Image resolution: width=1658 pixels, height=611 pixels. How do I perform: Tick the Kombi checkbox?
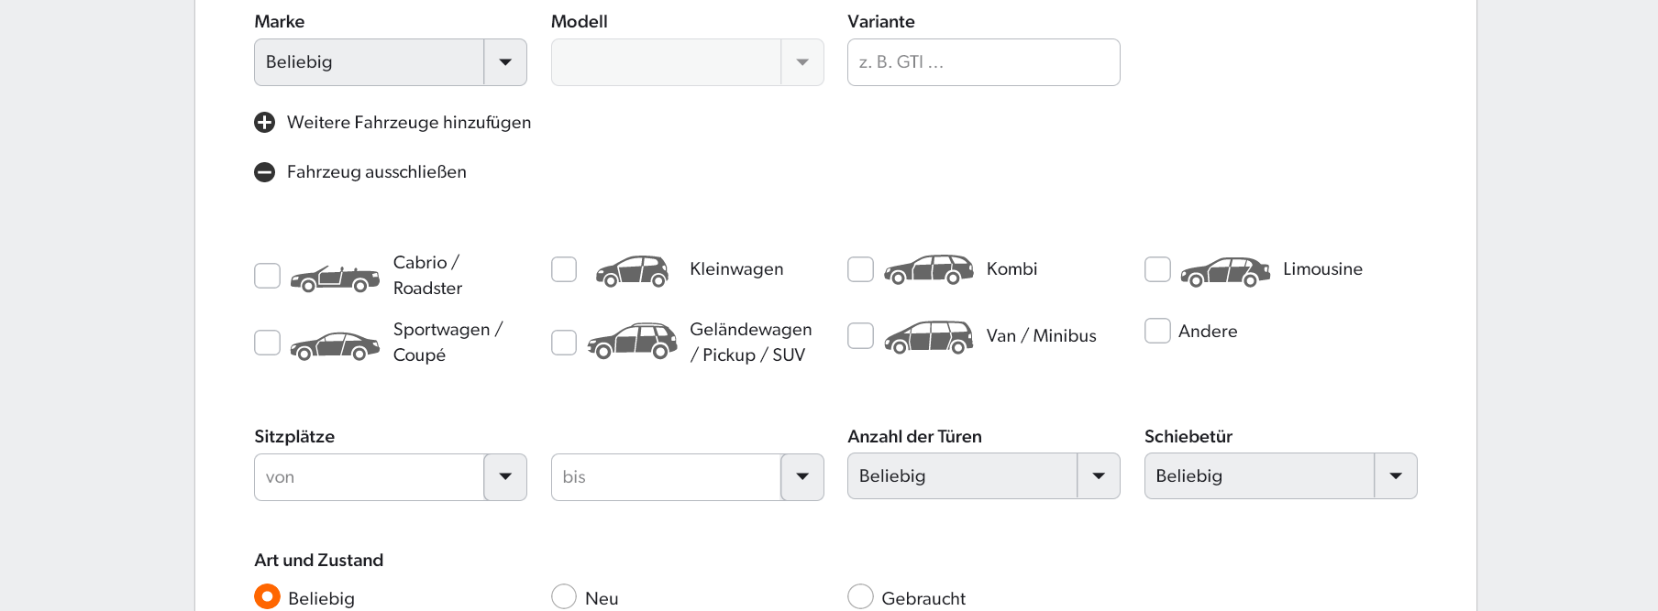pos(860,269)
